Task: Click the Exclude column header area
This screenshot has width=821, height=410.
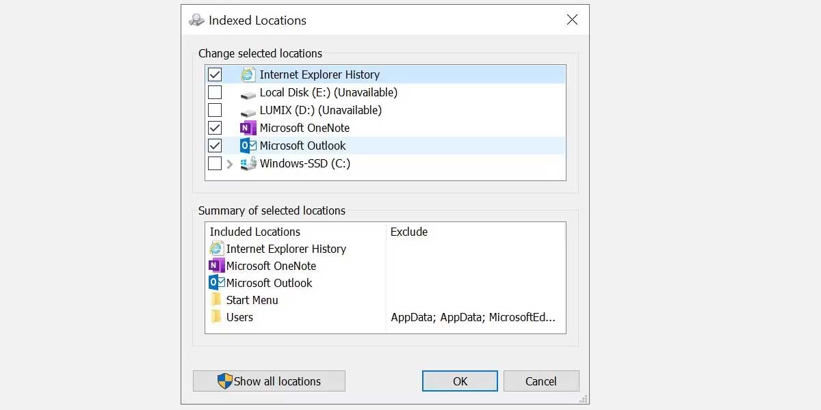Action: [x=409, y=232]
